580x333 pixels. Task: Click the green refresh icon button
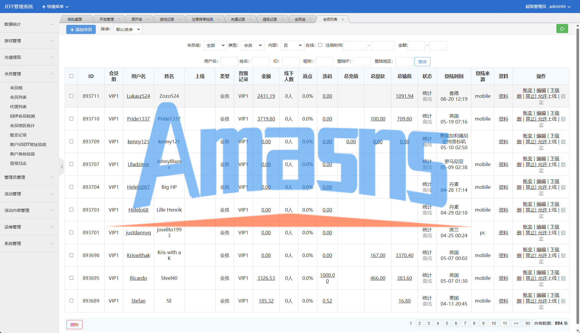click(x=562, y=29)
